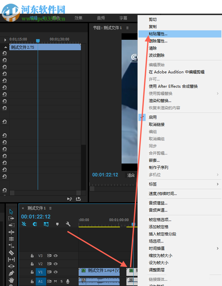The height and width of the screenshot is (286, 222).
Task: Toggle nest sequence insert button in timeline
Action: tap(24, 224)
